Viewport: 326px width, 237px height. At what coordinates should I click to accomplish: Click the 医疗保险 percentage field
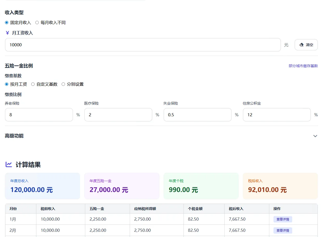(x=118, y=115)
